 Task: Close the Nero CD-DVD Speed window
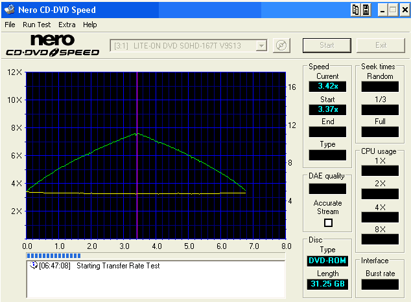405,10
